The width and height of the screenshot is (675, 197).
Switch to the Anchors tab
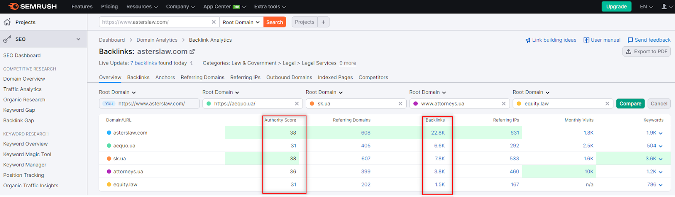165,77
